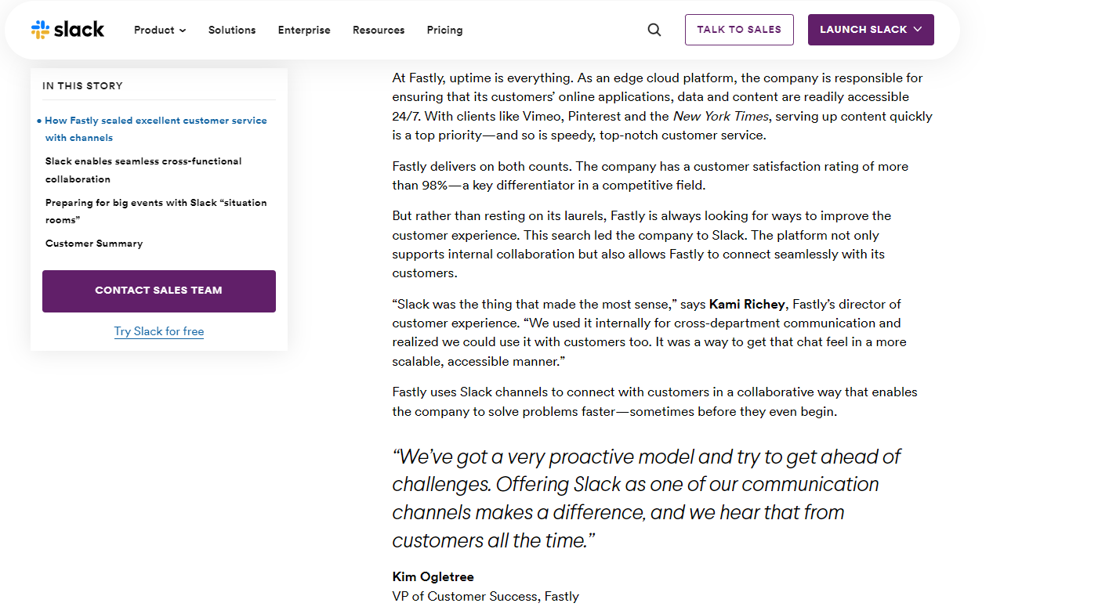Click the Contact Sales Team button
Screen dimensions: 1109x614
[159, 291]
